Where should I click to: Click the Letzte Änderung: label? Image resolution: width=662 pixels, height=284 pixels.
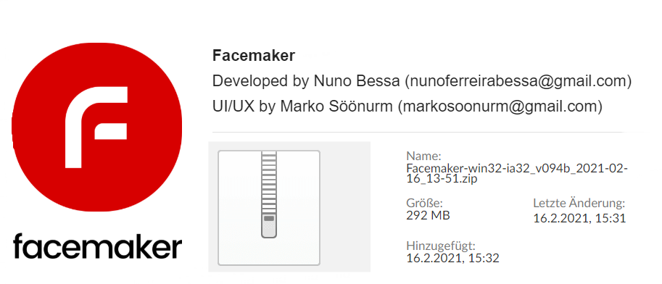579,203
